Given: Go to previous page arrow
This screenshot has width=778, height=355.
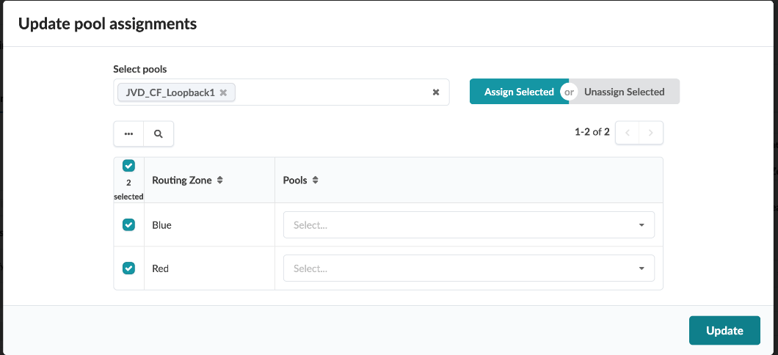Looking at the screenshot, I should click(x=628, y=133).
